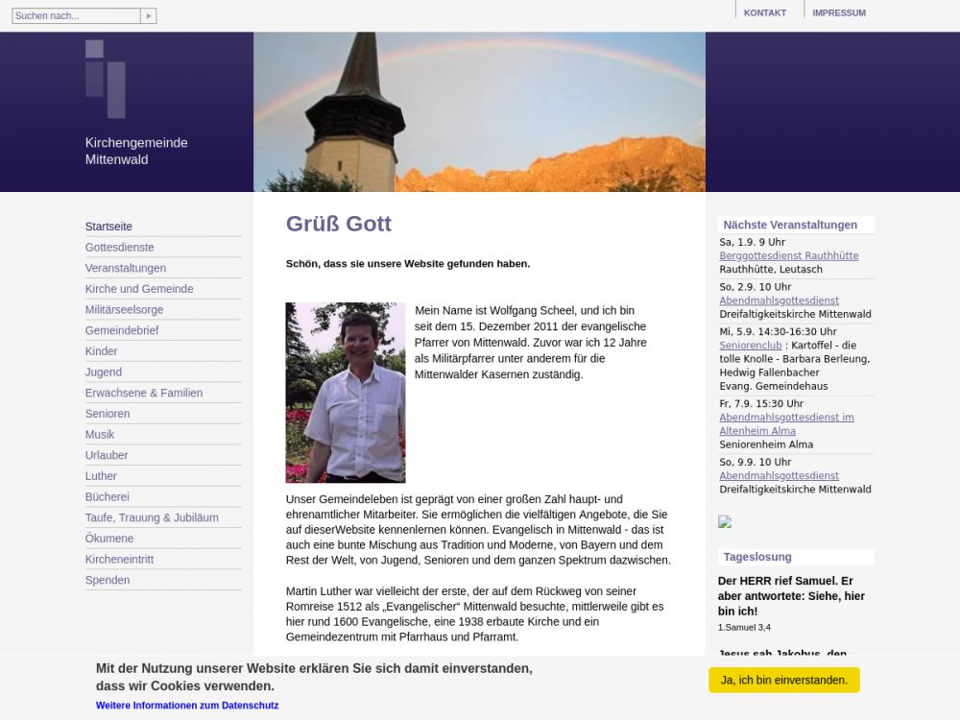The image size is (960, 720).
Task: Accept cookies with 'Ja, ich bin einverstanden'
Action: [783, 680]
